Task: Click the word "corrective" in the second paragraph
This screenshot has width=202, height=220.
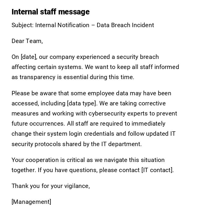Action: tap(152, 103)
